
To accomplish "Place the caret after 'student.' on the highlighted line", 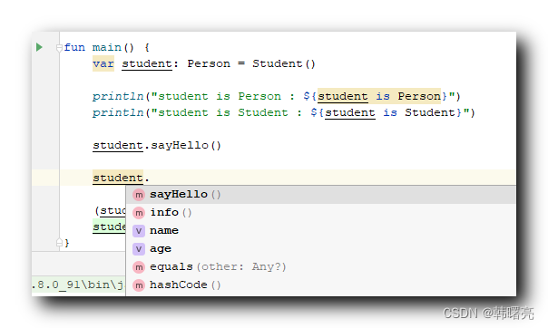I will click(x=151, y=178).
